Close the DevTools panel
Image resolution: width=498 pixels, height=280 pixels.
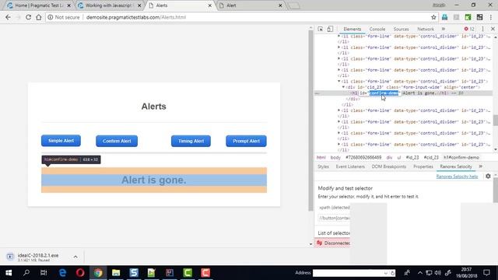(493, 29)
